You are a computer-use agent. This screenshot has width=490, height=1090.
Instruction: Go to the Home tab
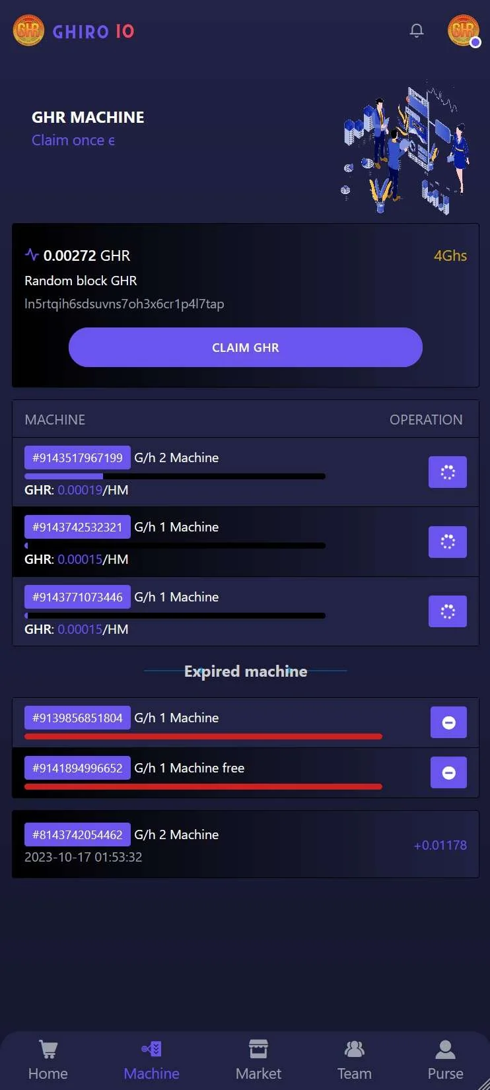coord(48,1061)
